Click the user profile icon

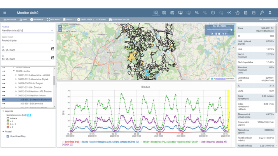270,13
